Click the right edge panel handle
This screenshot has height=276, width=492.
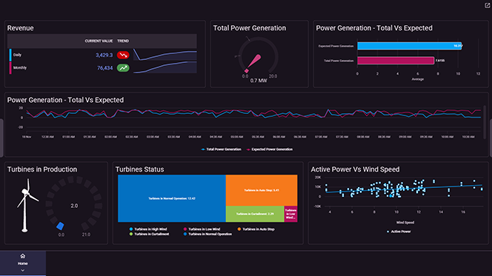[x=491, y=138]
